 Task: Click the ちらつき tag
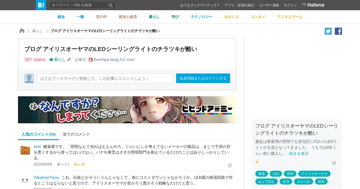[304, 181]
